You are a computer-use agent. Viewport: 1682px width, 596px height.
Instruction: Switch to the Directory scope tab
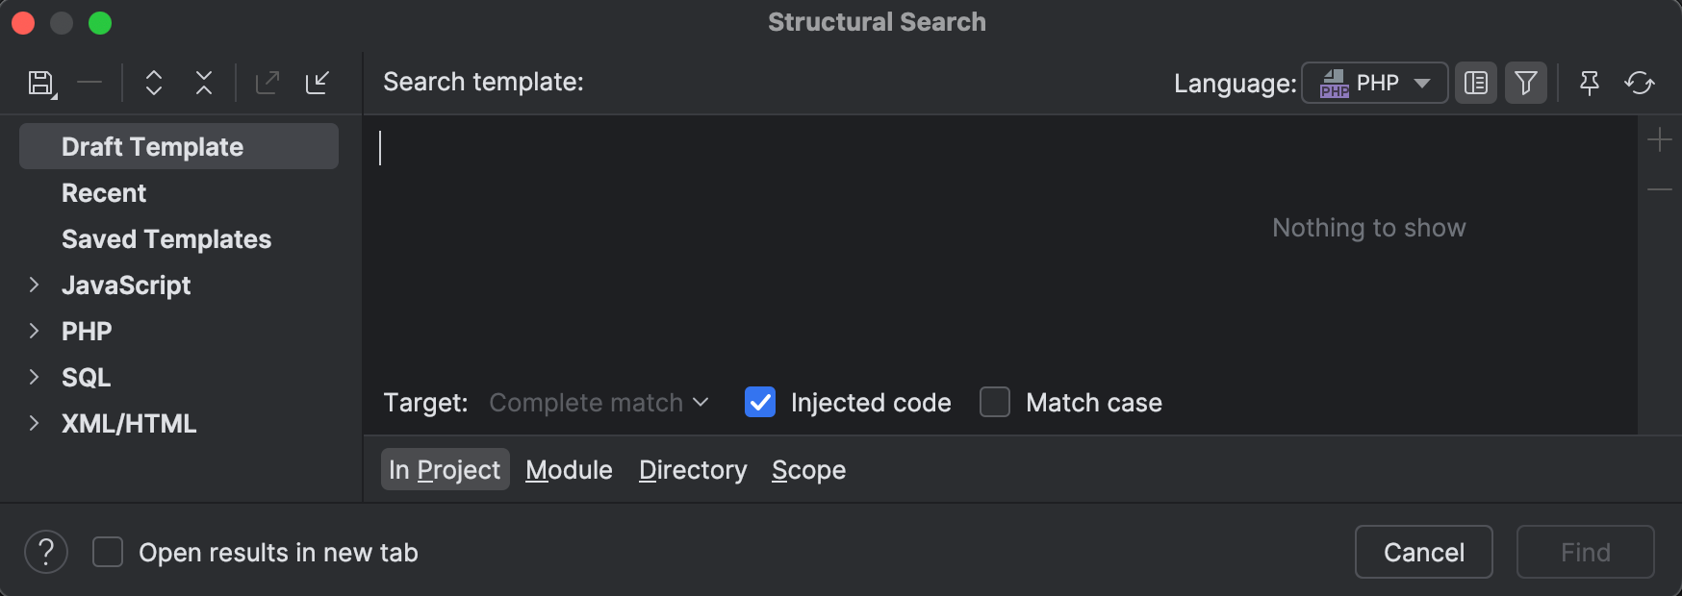[x=692, y=469]
